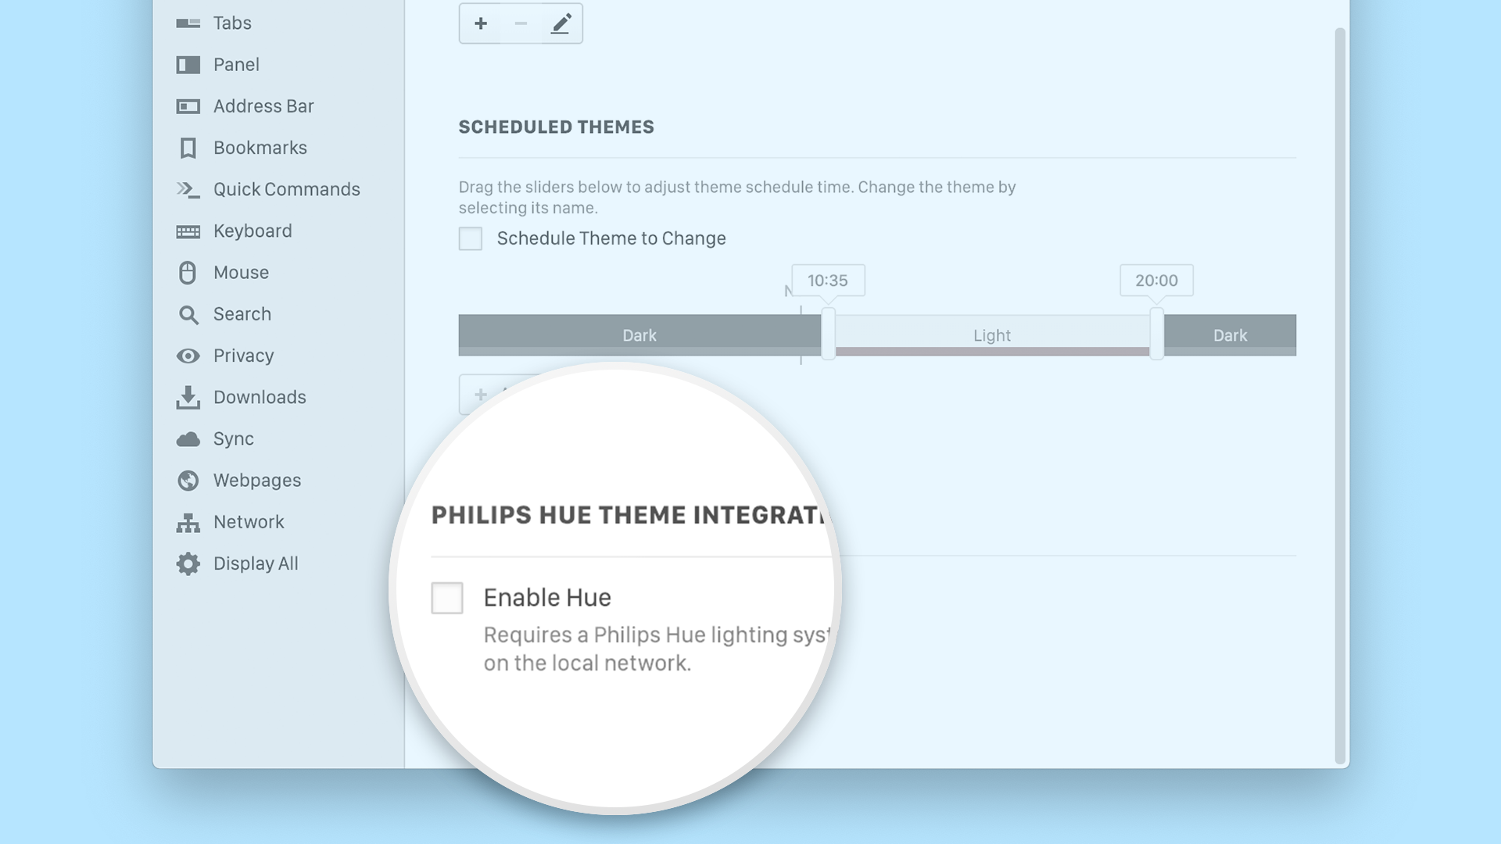The width and height of the screenshot is (1501, 844).
Task: Select the Network settings entry
Action: click(x=249, y=522)
